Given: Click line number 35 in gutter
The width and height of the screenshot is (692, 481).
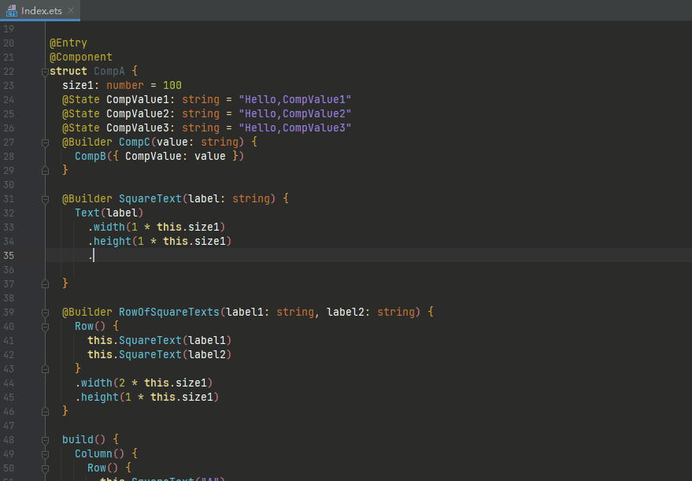Looking at the screenshot, I should point(9,256).
